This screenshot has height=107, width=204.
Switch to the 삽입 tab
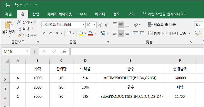[36, 14]
